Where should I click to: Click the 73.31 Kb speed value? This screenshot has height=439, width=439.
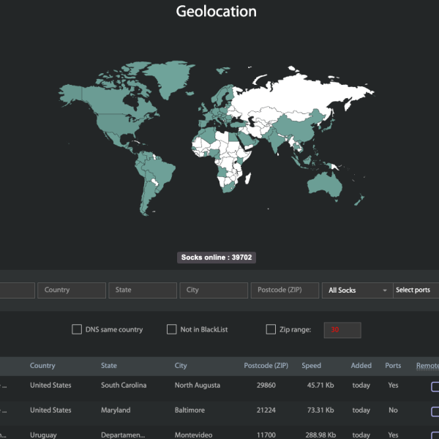(320, 410)
